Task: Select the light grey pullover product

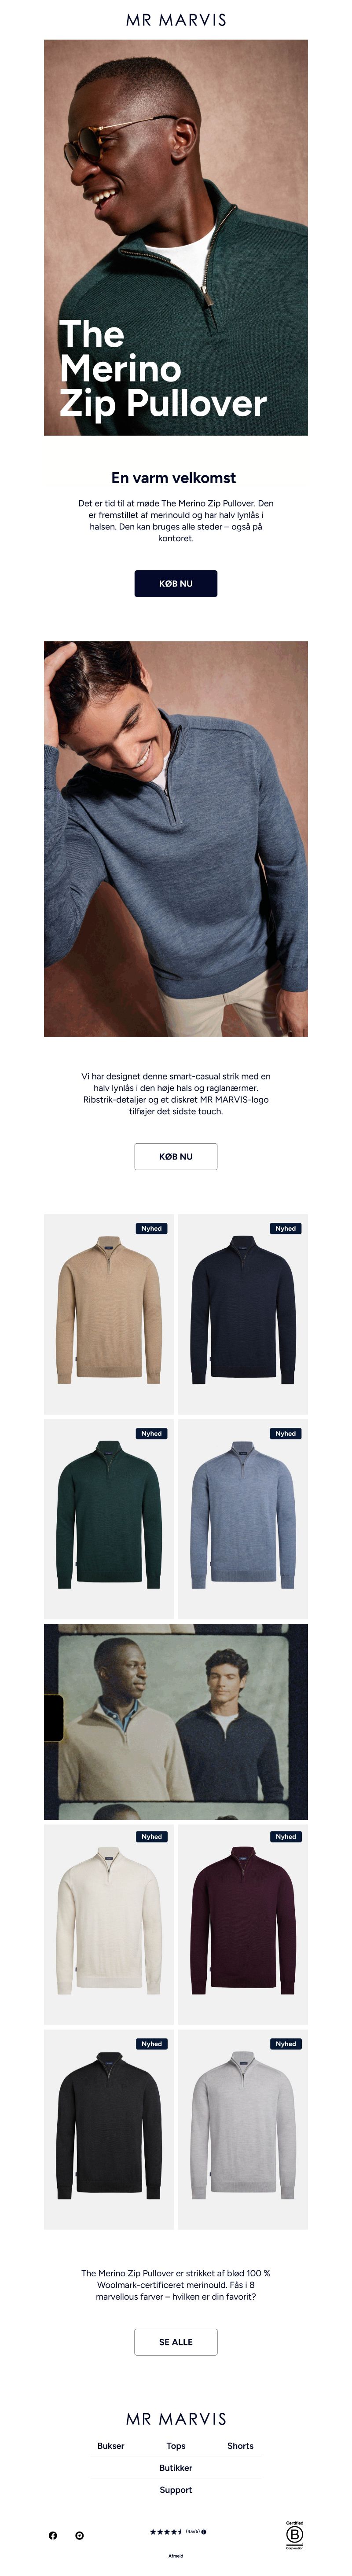Action: pyautogui.click(x=243, y=2129)
